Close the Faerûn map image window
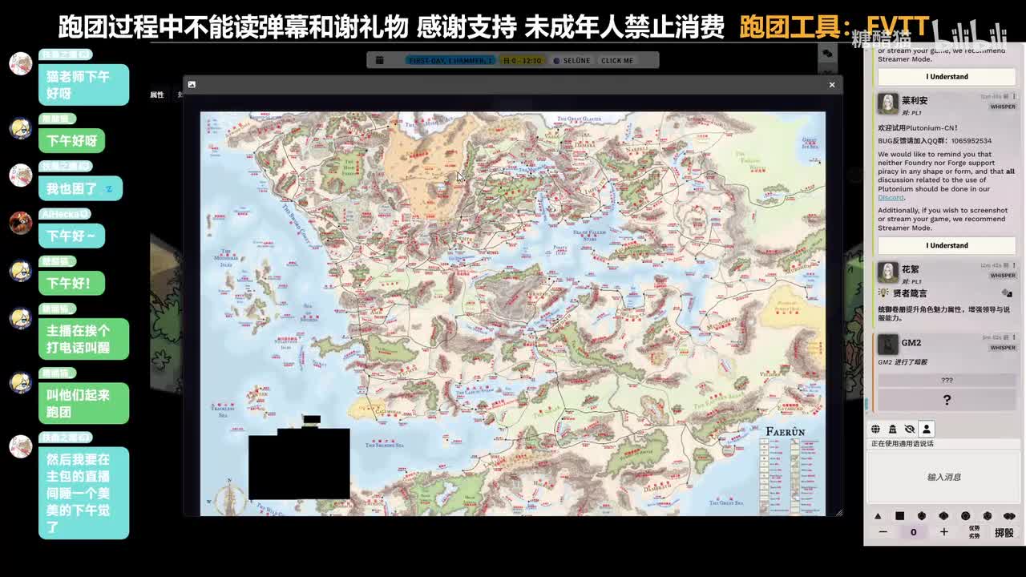The image size is (1026, 577). point(832,84)
